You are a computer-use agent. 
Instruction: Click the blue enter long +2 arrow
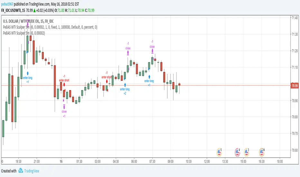125,85
